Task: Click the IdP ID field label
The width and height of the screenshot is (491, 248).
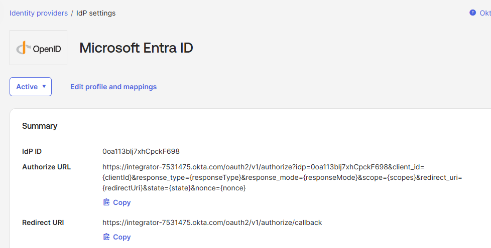Action: (x=32, y=151)
